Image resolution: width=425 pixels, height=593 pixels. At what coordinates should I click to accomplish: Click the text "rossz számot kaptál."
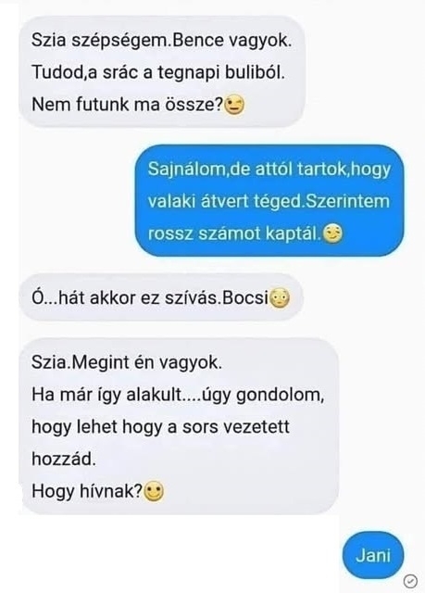234,233
